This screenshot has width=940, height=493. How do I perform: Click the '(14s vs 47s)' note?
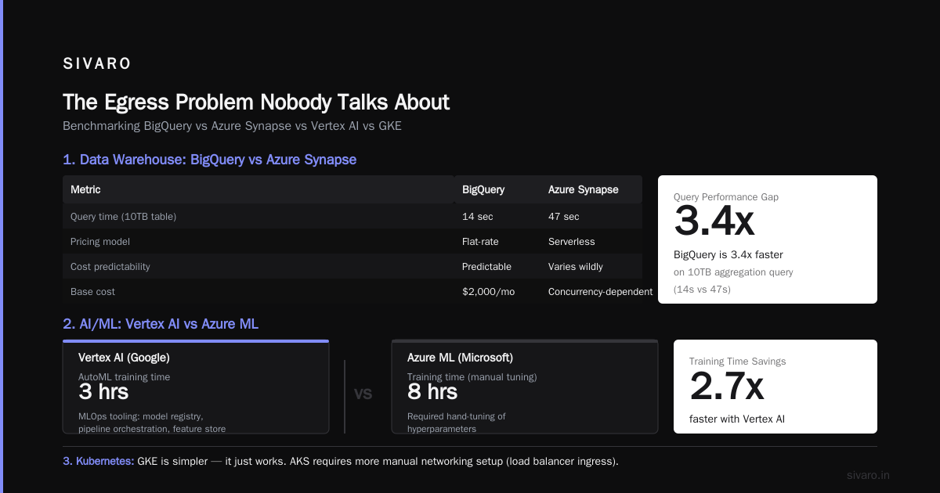703,289
